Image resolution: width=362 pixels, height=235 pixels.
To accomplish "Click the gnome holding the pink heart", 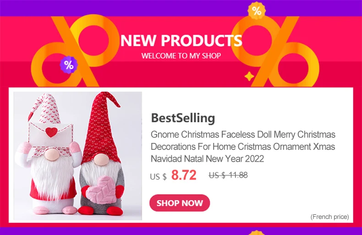I will [x=102, y=154].
